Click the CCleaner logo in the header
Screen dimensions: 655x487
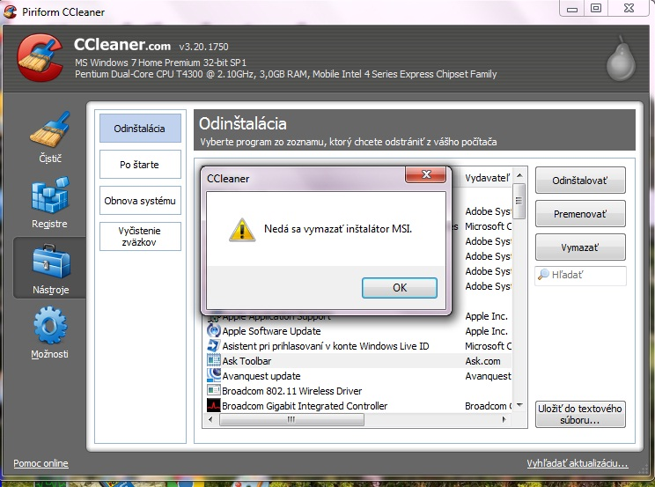coord(40,57)
